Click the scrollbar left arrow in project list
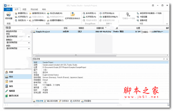This screenshot has width=173, height=111. click(34, 55)
